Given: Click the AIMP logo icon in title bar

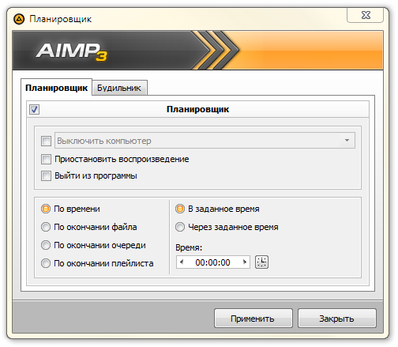Looking at the screenshot, I should tap(19, 19).
